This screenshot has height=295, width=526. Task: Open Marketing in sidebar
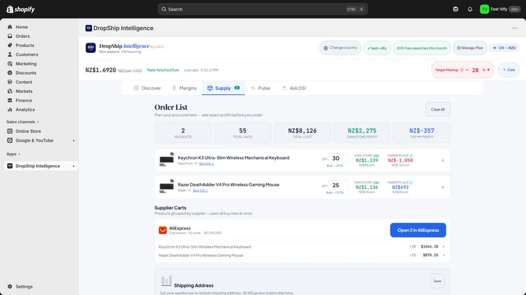tap(26, 64)
